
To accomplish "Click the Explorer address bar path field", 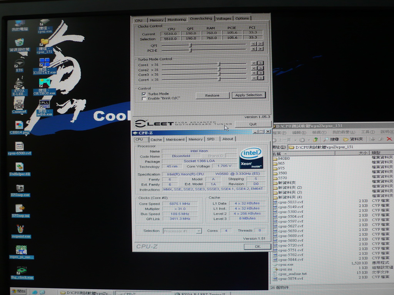I will coord(341,147).
